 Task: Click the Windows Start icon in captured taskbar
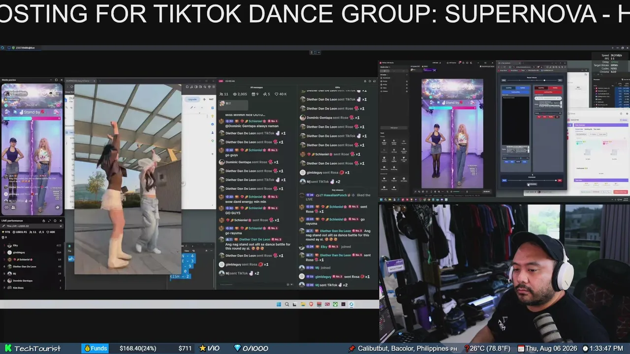point(280,304)
